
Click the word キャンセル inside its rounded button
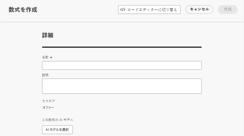coord(199,9)
